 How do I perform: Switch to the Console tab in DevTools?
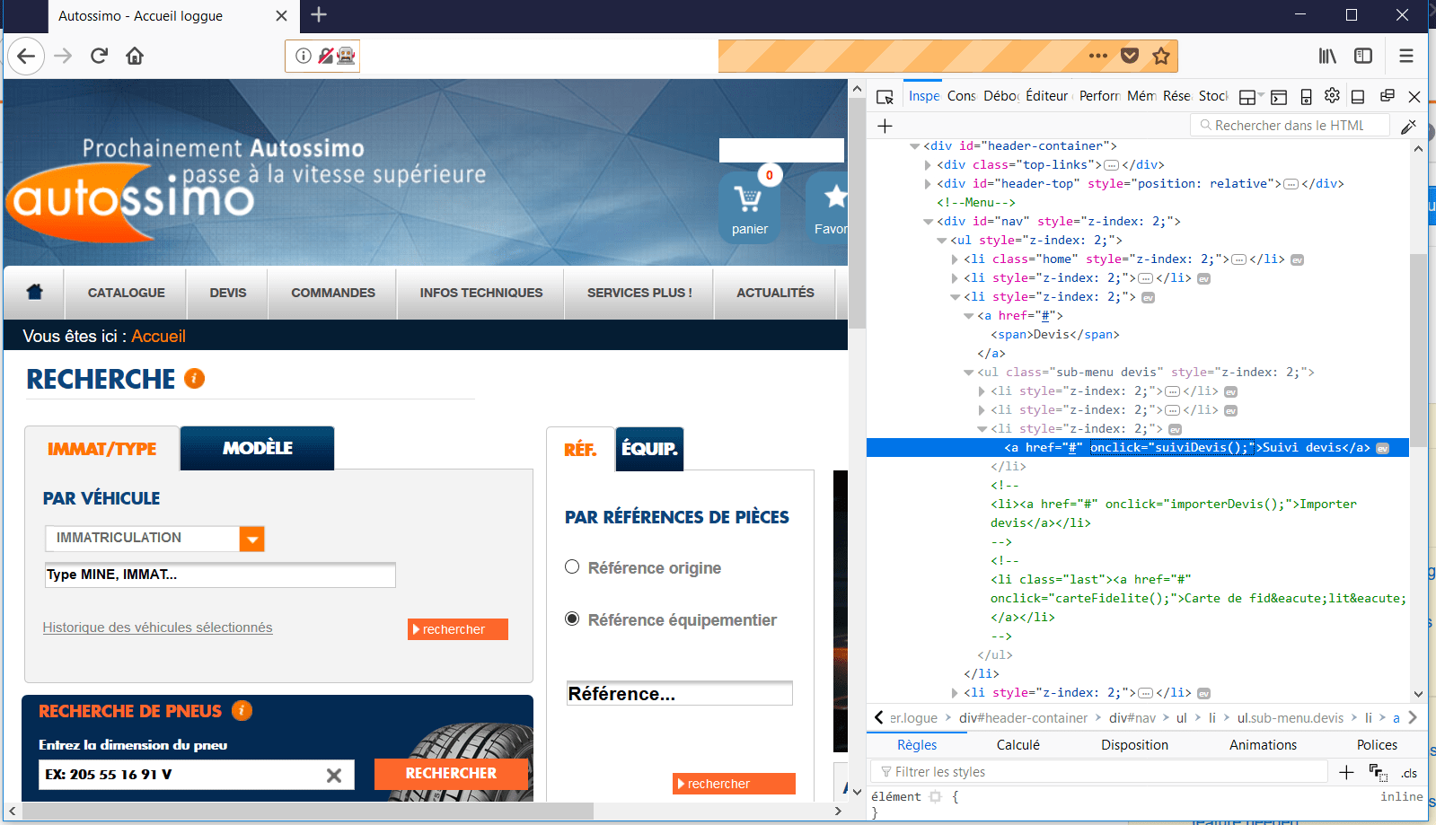[x=961, y=96]
